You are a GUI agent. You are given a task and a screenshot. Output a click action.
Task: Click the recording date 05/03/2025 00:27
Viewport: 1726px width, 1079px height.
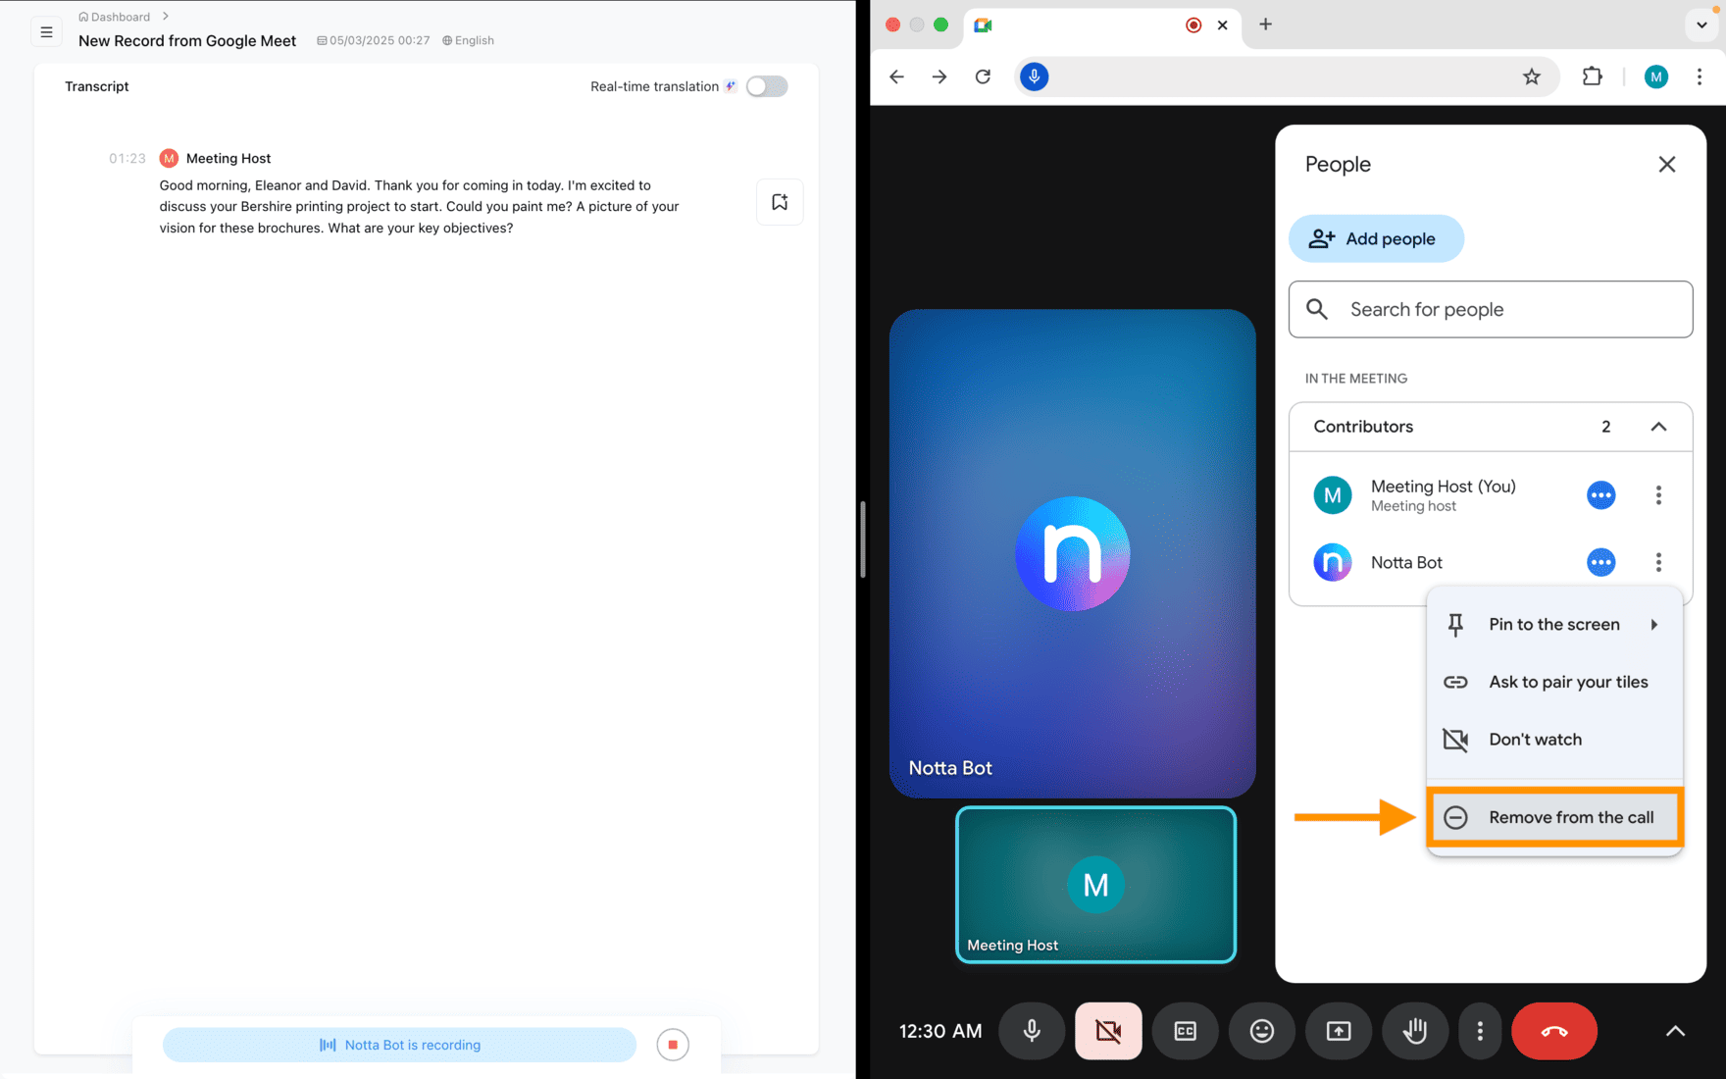(x=374, y=40)
